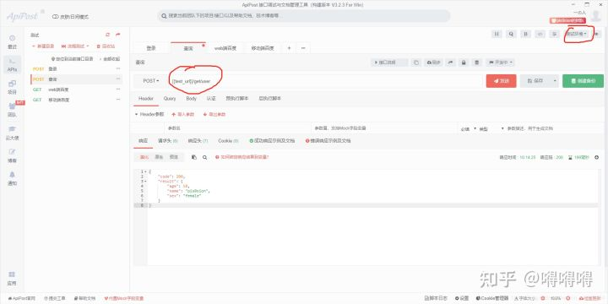Switch response view to 预览 (preview)
This screenshot has width=608, height=304.
coord(174,157)
